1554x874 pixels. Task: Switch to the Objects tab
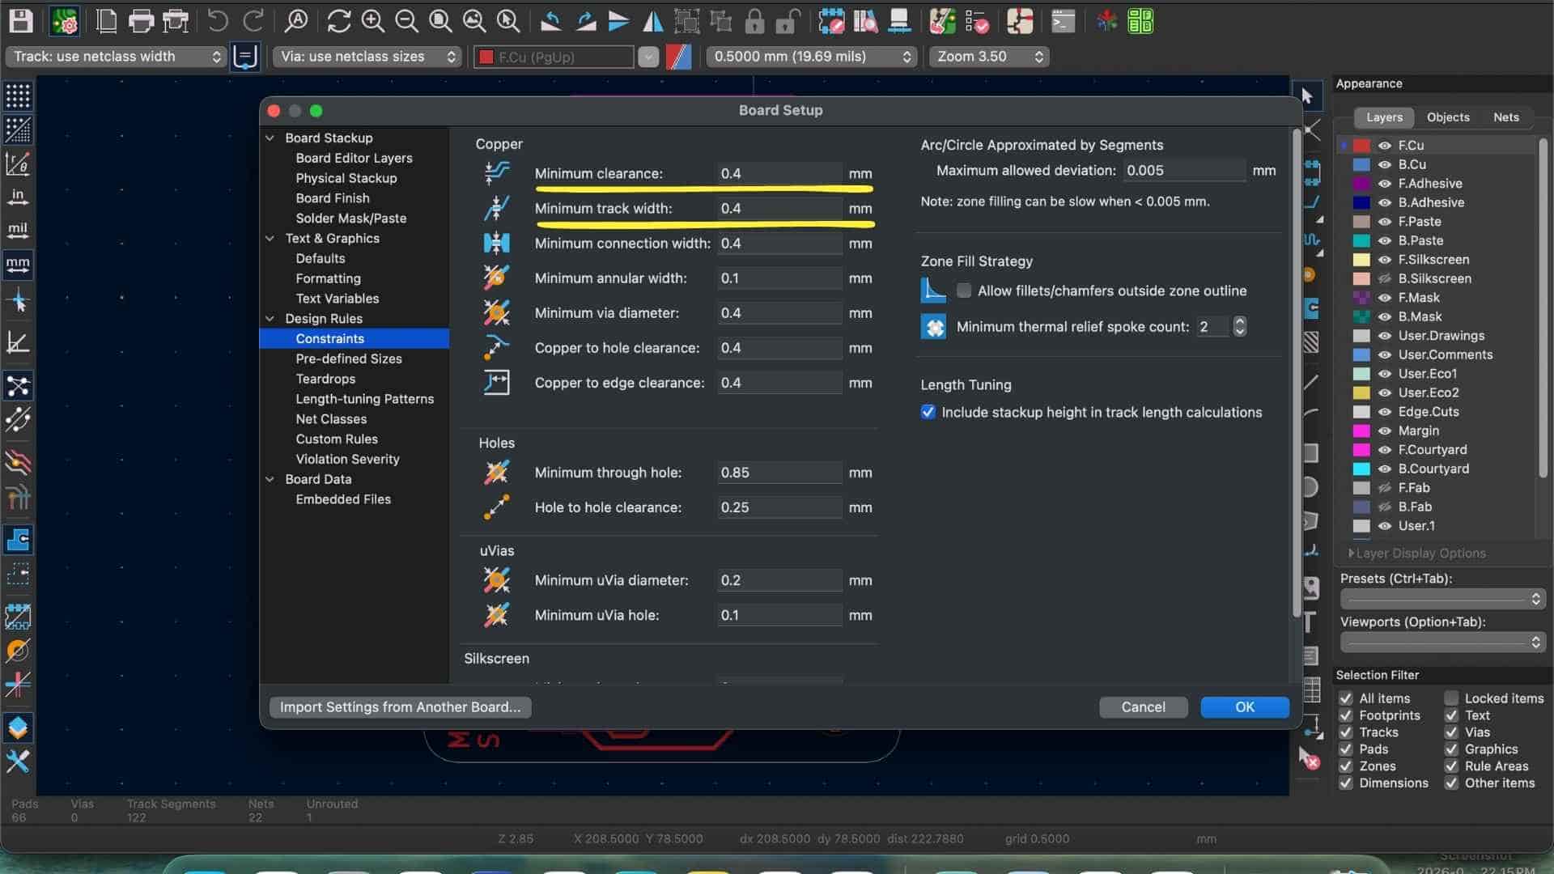pos(1448,117)
